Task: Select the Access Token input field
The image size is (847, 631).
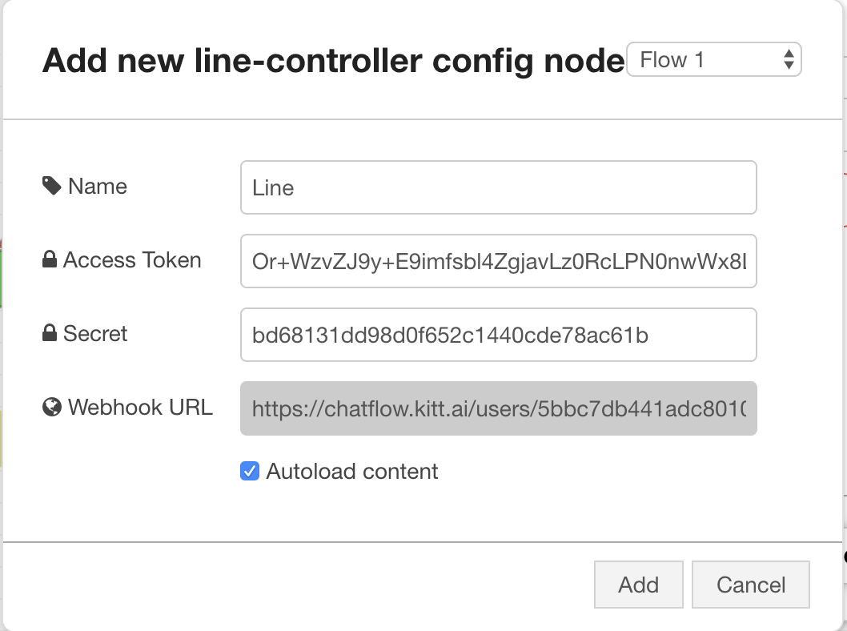Action: point(499,261)
